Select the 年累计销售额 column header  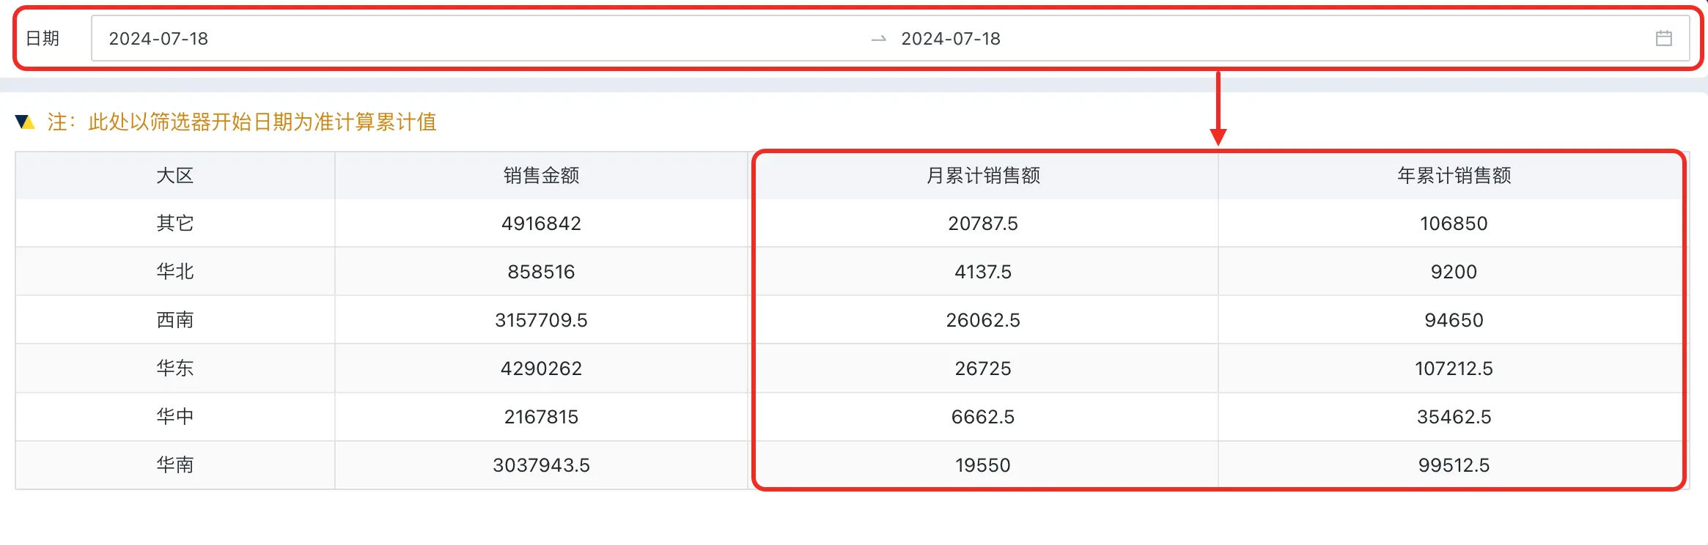coord(1454,176)
